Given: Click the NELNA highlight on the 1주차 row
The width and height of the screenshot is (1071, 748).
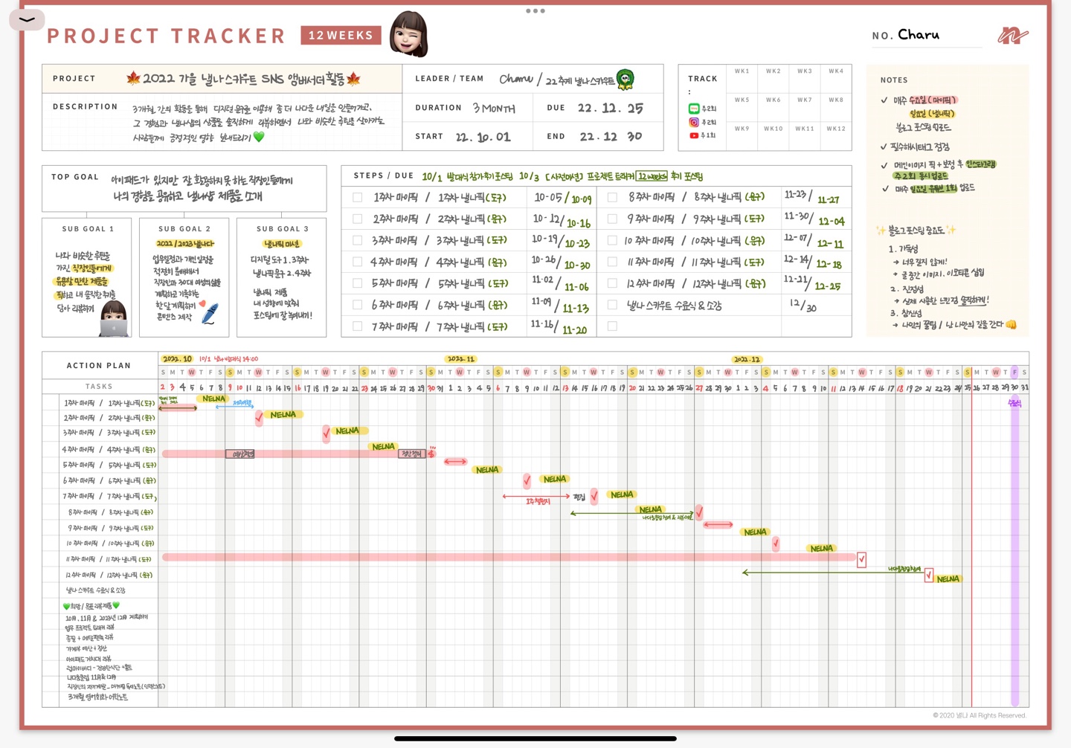Looking at the screenshot, I should coord(213,399).
